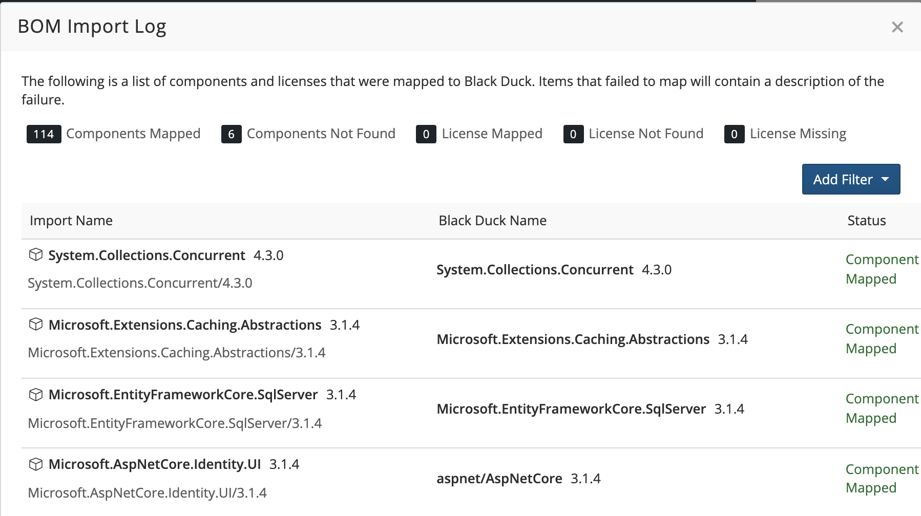The image size is (921, 516).
Task: Click the 0 License Mapped badge
Action: tap(426, 134)
